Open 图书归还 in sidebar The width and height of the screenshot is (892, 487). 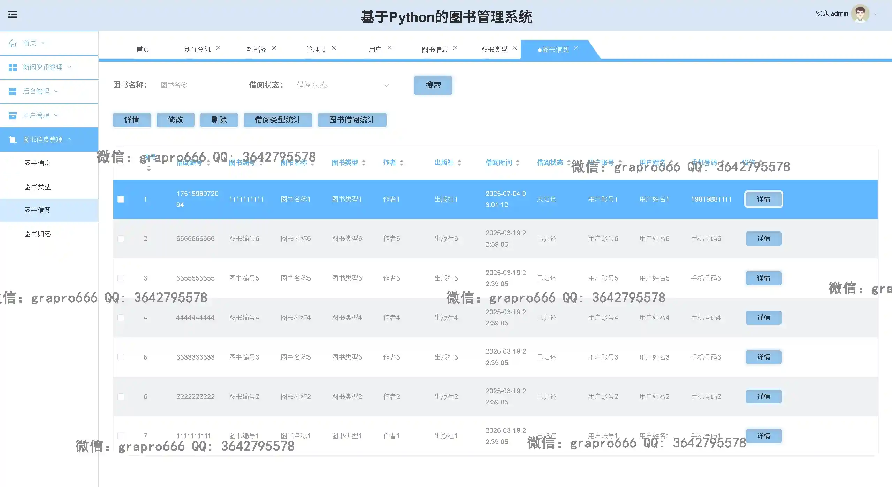[x=38, y=234]
